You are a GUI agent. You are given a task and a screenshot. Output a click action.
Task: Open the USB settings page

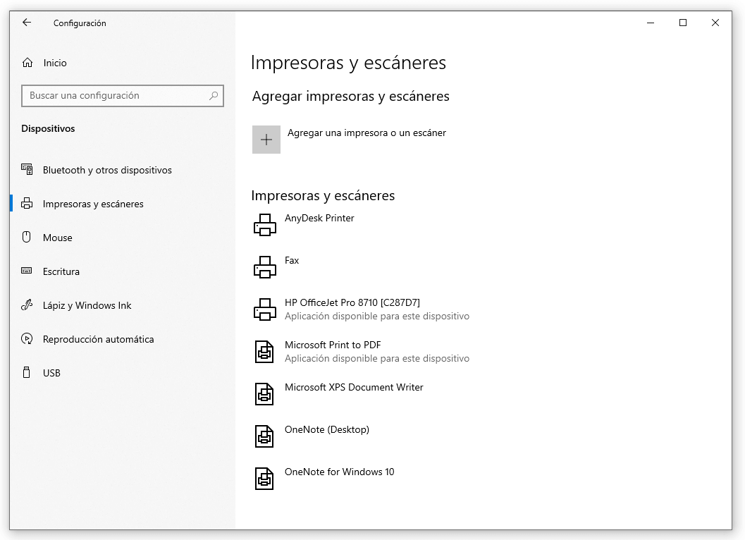pyautogui.click(x=51, y=373)
